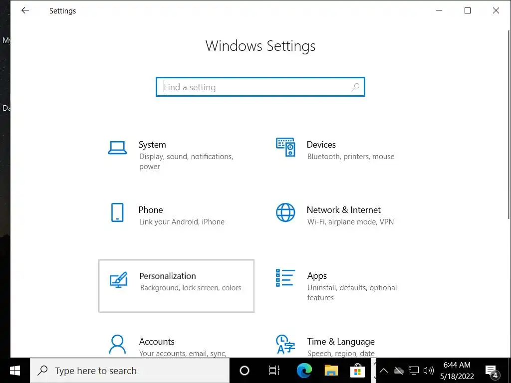The image size is (511, 383).
Task: Open Microsoft Store from taskbar
Action: (x=357, y=371)
